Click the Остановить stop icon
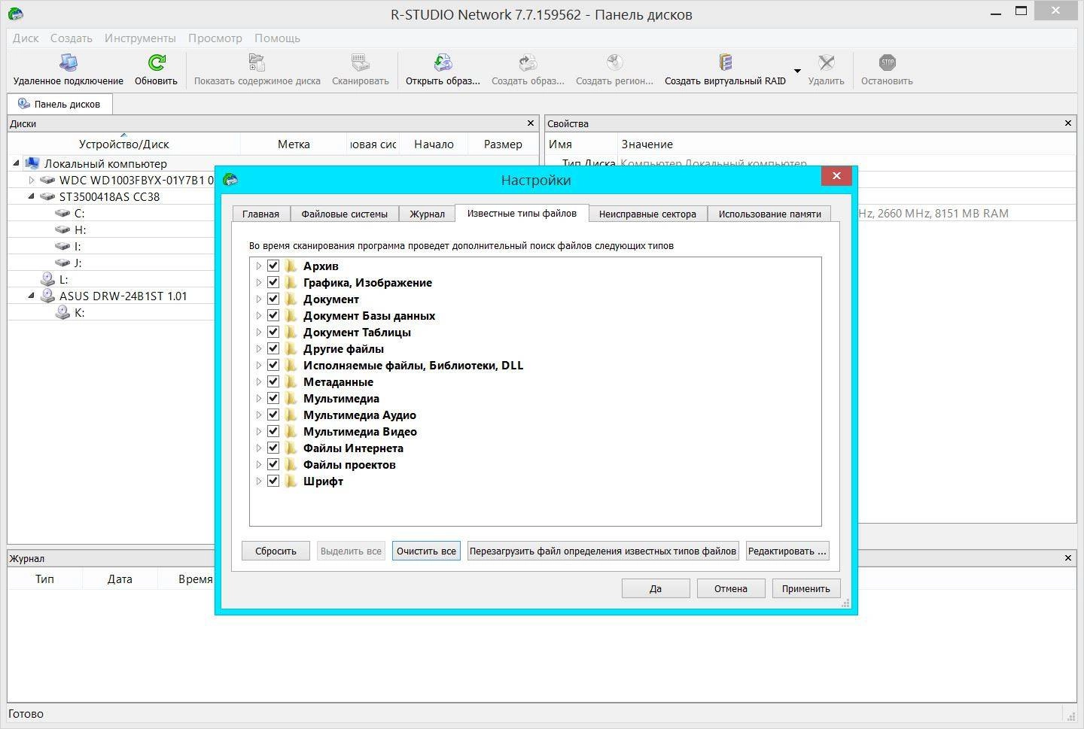The width and height of the screenshot is (1084, 729). [888, 62]
